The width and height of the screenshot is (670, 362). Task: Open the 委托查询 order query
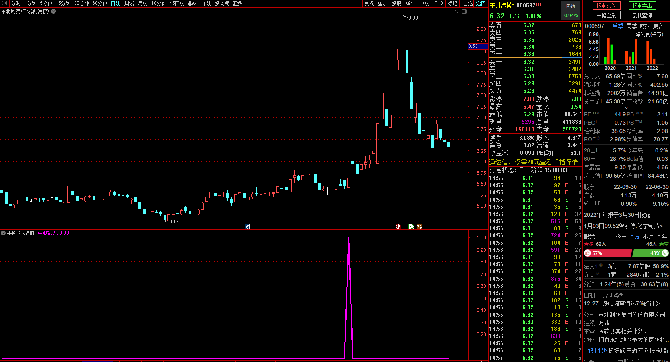[x=642, y=15]
